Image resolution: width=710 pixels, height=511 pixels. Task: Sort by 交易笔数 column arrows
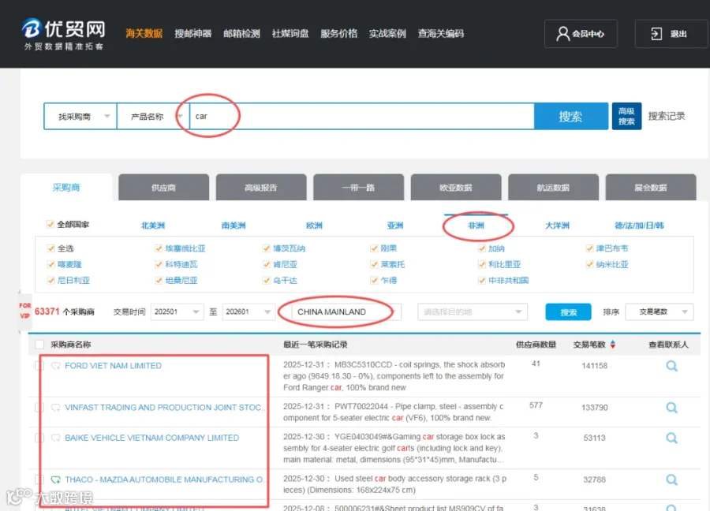(613, 345)
